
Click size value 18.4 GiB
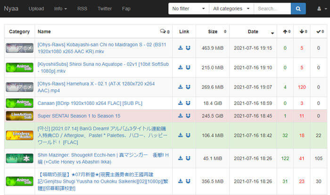coord(213,103)
